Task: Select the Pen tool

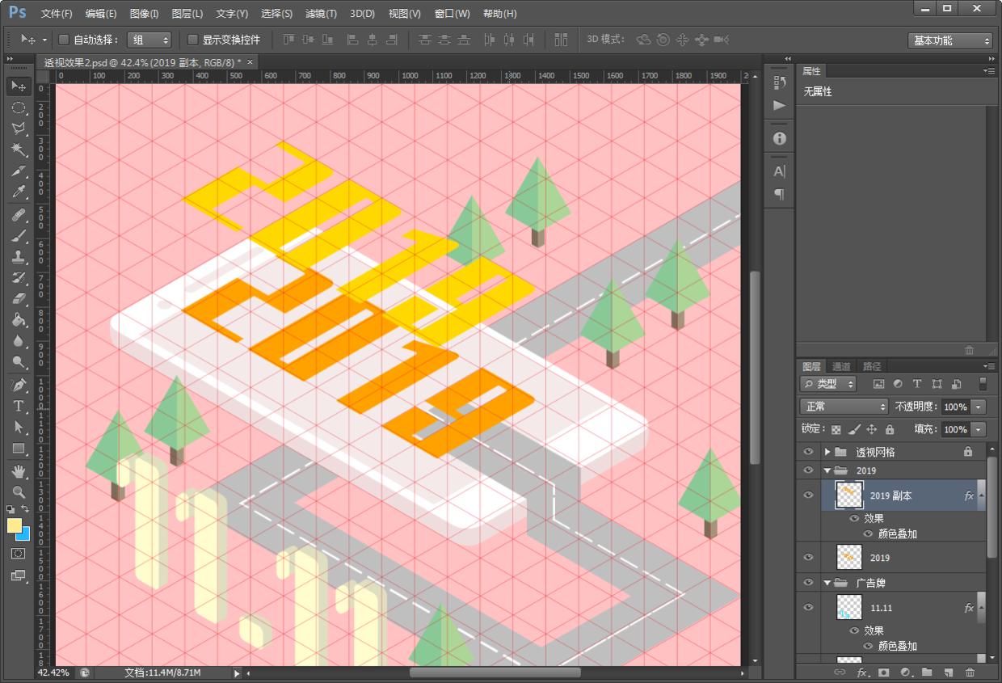Action: [x=18, y=384]
